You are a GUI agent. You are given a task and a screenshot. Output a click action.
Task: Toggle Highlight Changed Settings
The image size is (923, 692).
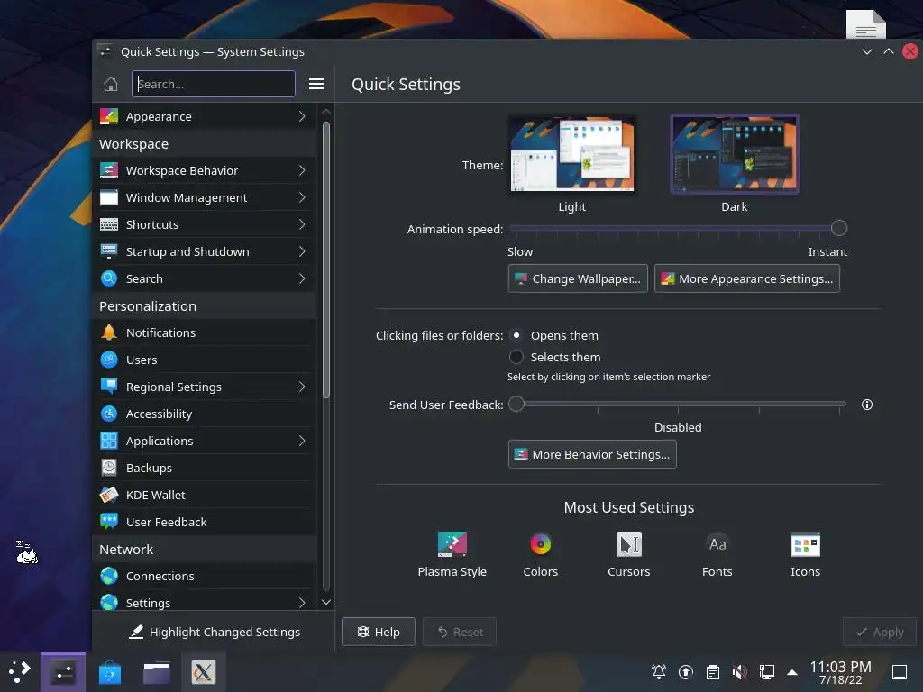pyautogui.click(x=215, y=632)
